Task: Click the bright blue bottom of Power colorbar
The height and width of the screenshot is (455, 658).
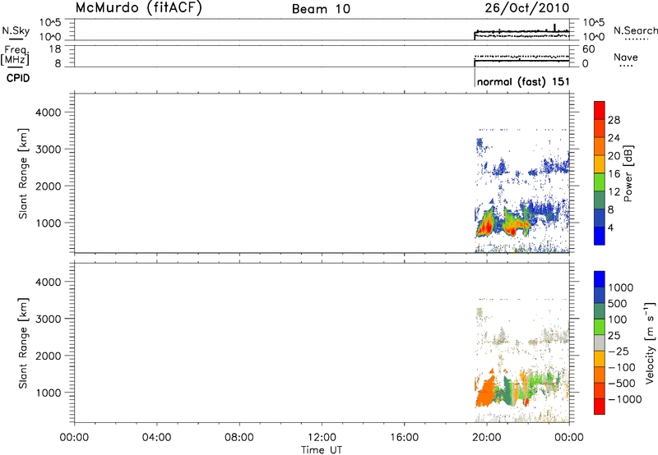Action: pos(600,236)
